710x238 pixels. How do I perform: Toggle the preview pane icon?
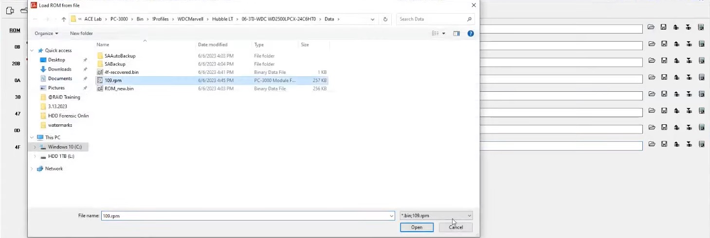point(456,34)
